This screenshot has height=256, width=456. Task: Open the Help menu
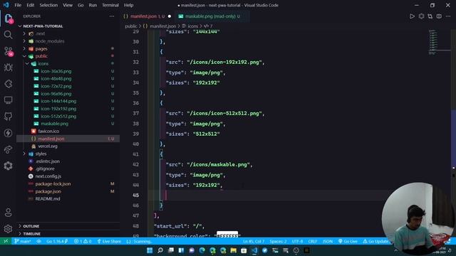click(128, 5)
